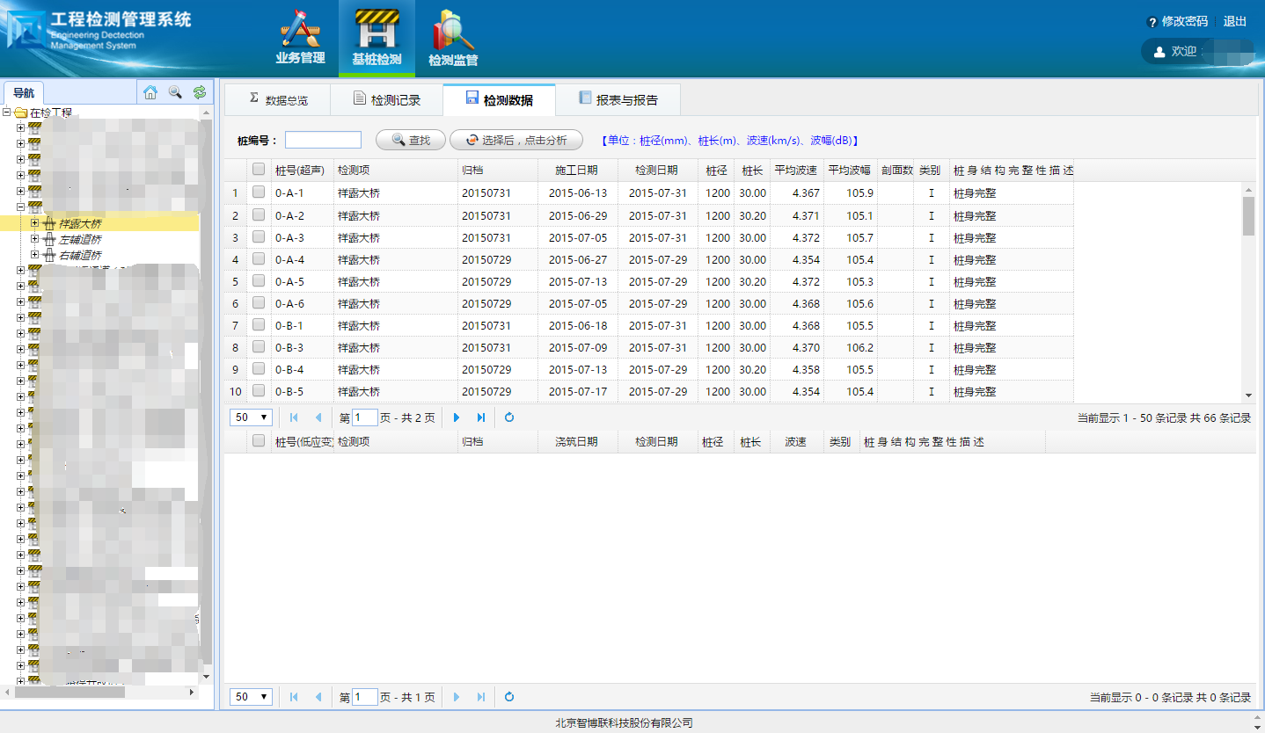Tick the checkbox for pile 0-A-5
The height and width of the screenshot is (733, 1265).
tap(259, 280)
